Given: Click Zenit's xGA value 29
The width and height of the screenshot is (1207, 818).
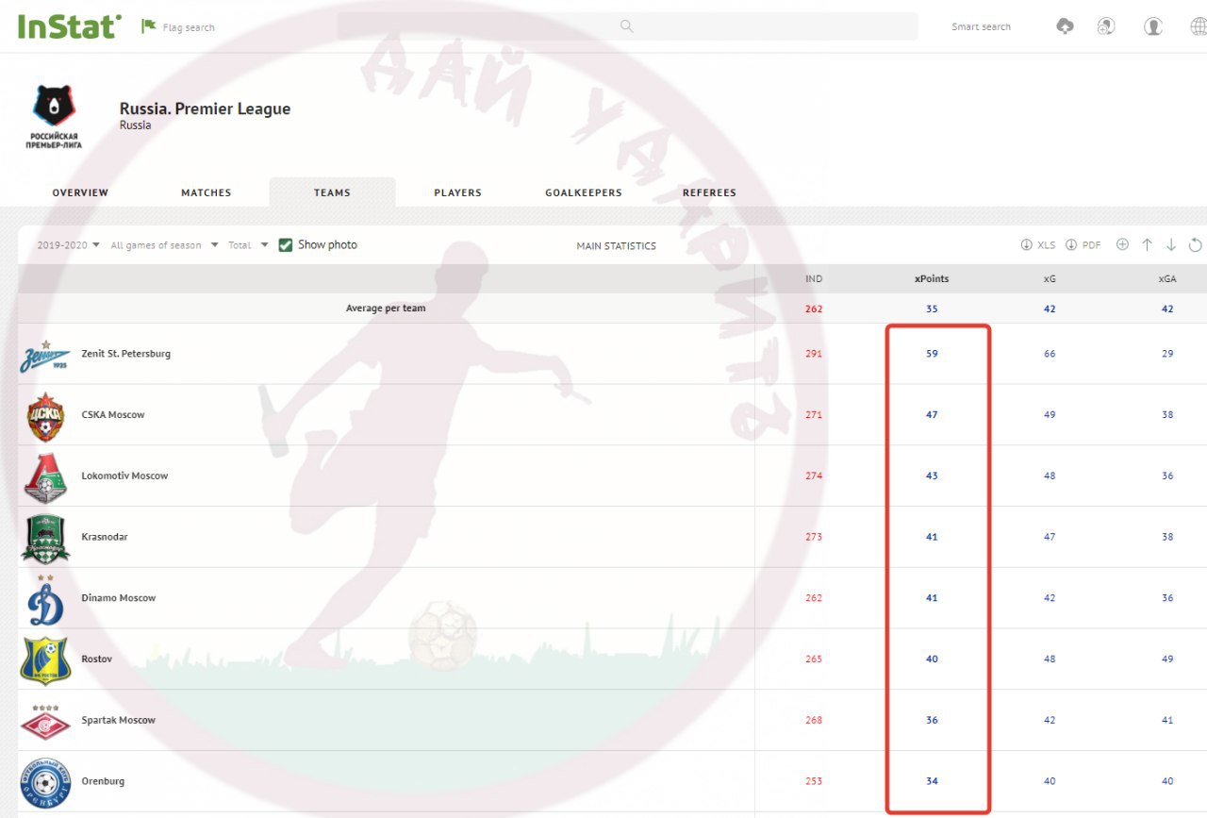Looking at the screenshot, I should 1167,354.
